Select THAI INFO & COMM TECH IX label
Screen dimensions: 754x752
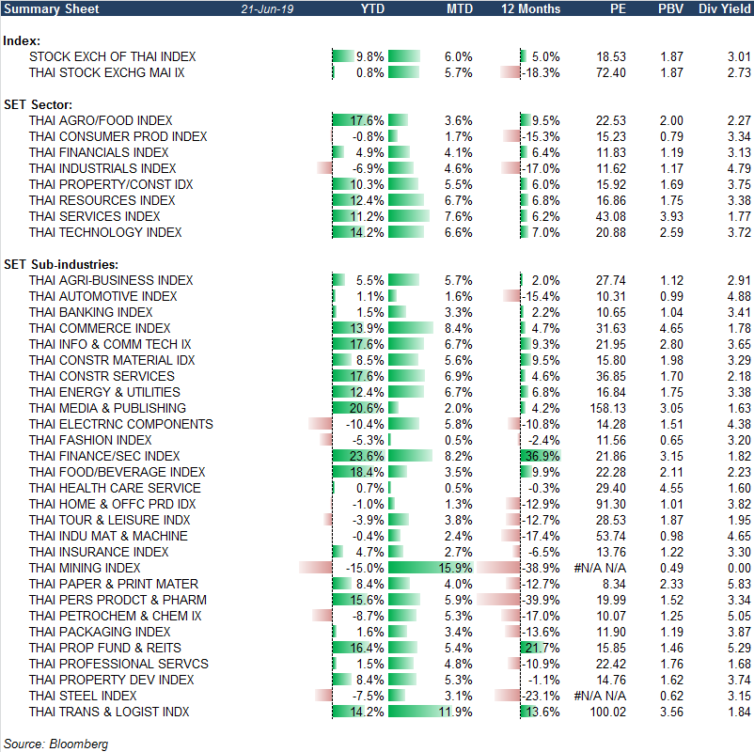(110, 344)
